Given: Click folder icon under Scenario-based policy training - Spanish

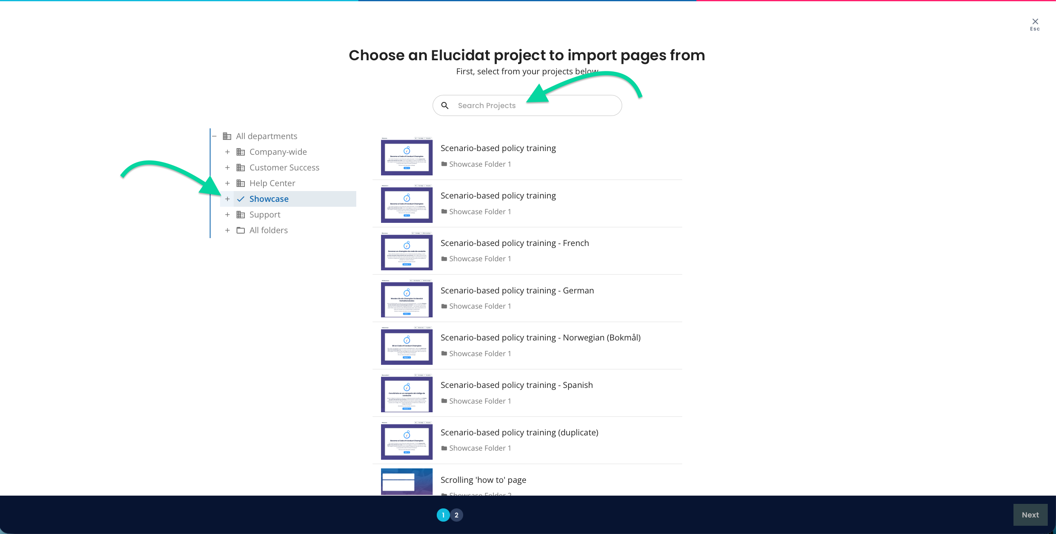Looking at the screenshot, I should point(444,401).
